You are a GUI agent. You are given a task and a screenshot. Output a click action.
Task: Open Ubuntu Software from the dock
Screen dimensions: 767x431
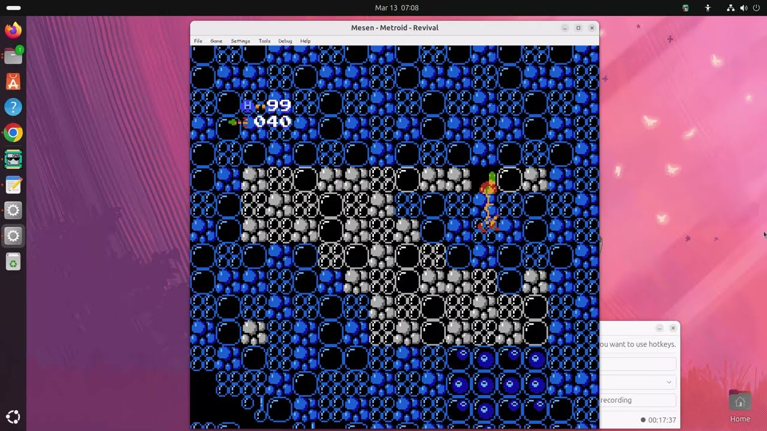coord(13,81)
